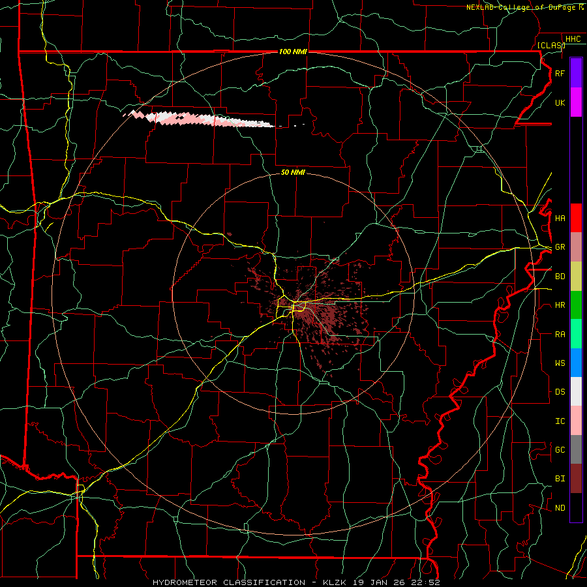Click the BI brown legend swatch
The width and height of the screenshot is (587, 587).
[576, 479]
